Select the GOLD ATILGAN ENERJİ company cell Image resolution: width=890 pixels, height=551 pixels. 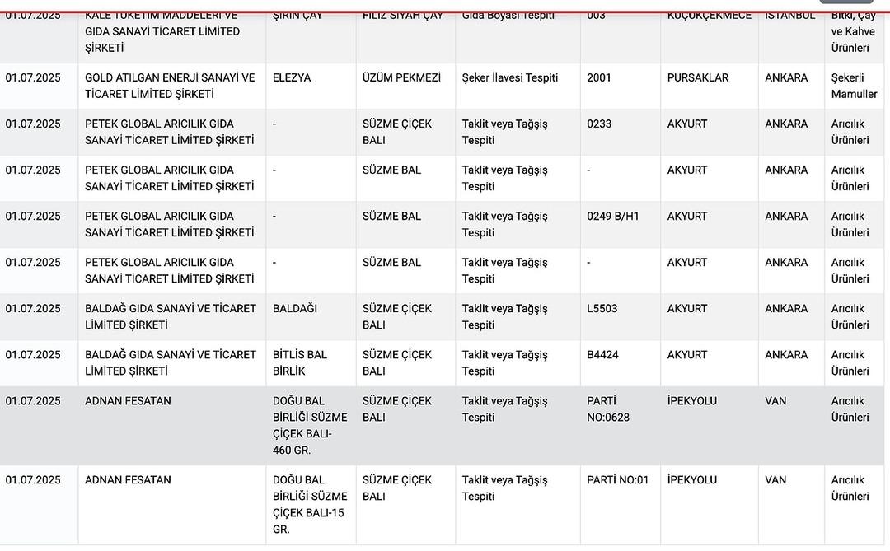170,86
